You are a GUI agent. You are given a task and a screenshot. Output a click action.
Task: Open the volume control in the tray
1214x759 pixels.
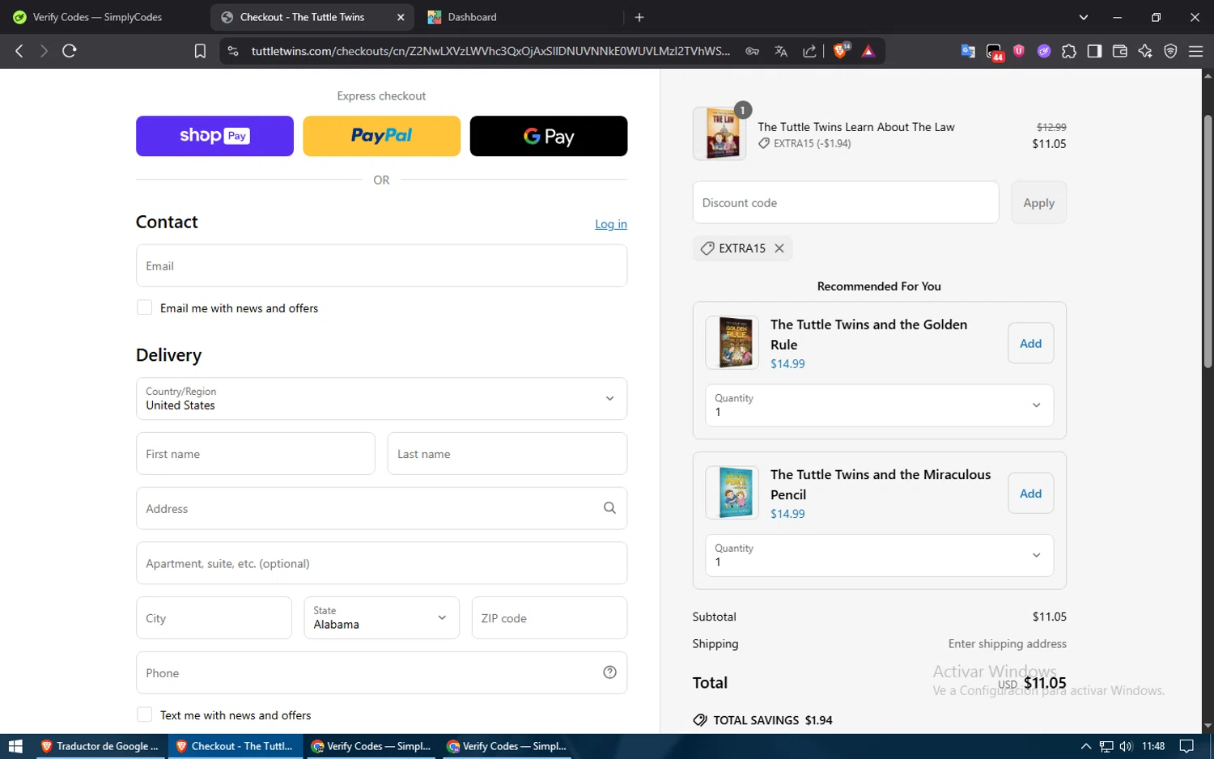pos(1126,746)
